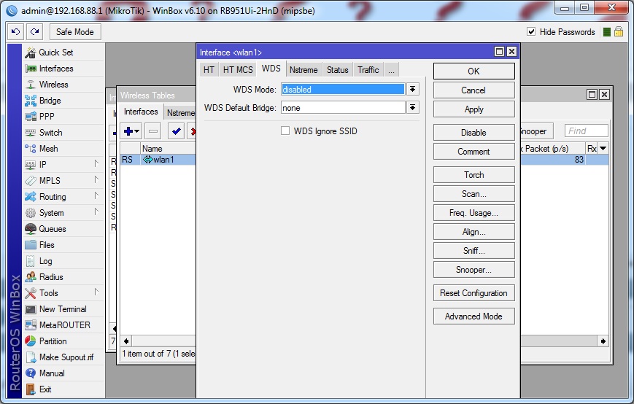Switch to the HT tab
The image size is (634, 404).
tap(209, 70)
